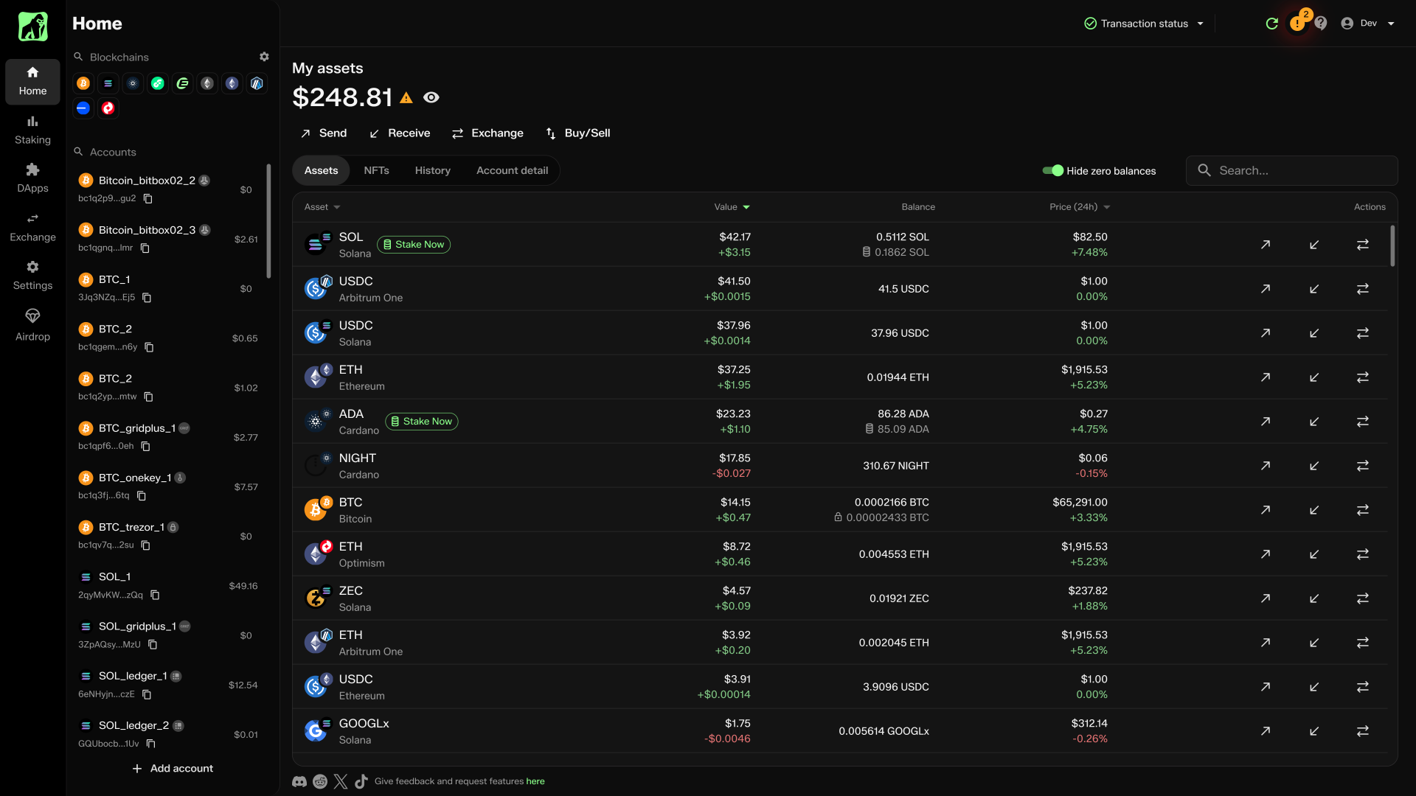The width and height of the screenshot is (1416, 796).
Task: Click the refresh icon in top bar
Action: point(1271,24)
